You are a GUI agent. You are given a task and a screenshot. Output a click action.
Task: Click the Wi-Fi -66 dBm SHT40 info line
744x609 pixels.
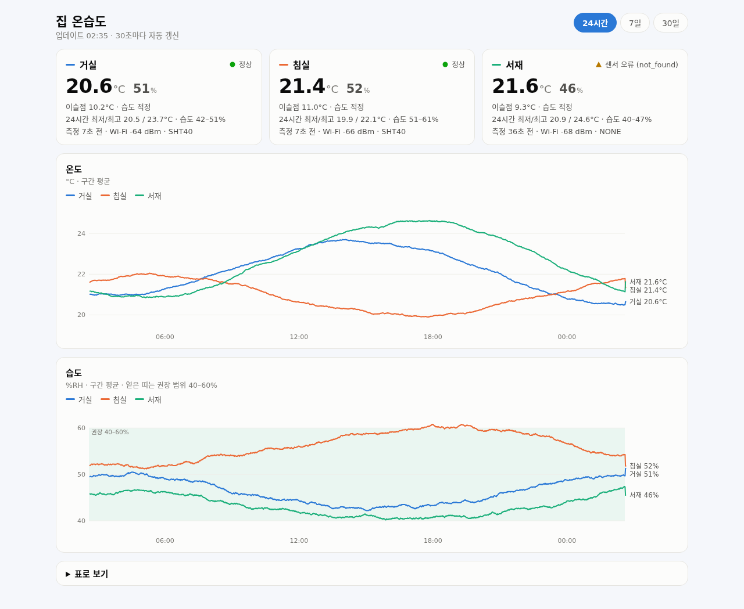pyautogui.click(x=342, y=131)
